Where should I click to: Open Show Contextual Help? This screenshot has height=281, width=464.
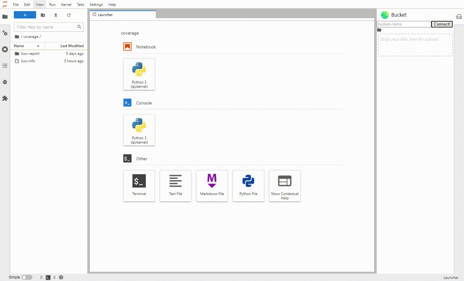coord(284,186)
